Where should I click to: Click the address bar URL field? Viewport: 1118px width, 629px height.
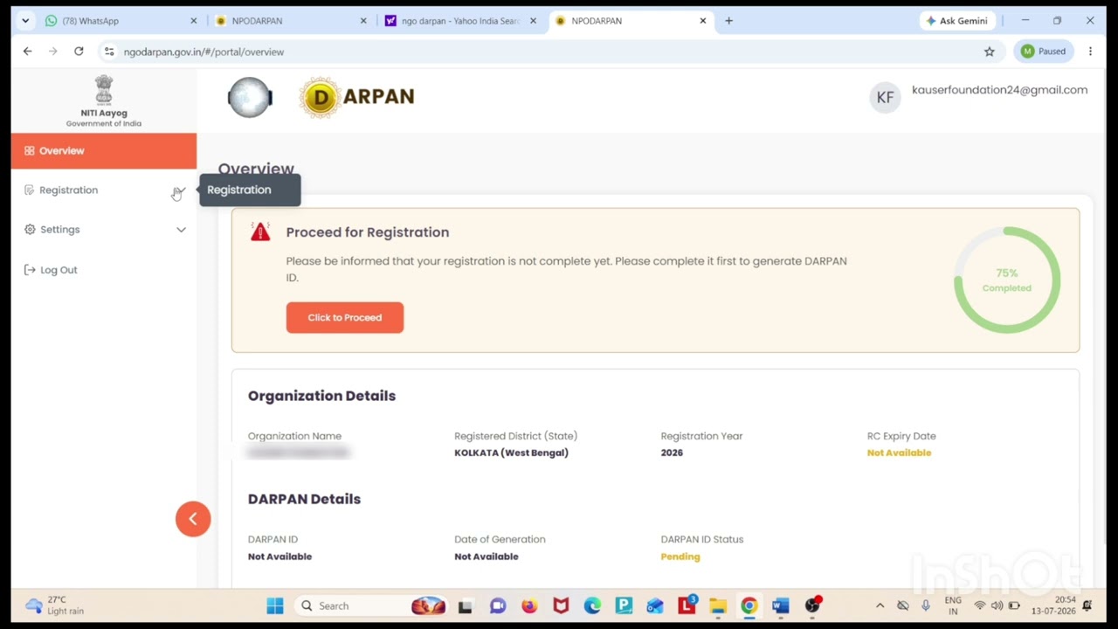(x=550, y=52)
